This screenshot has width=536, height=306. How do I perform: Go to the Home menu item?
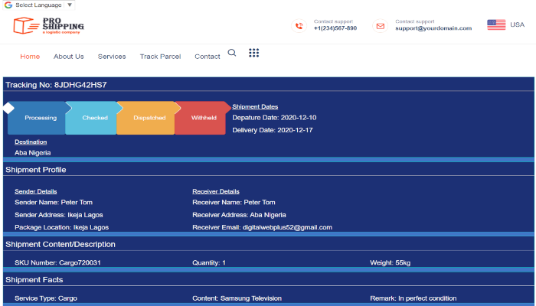(30, 57)
